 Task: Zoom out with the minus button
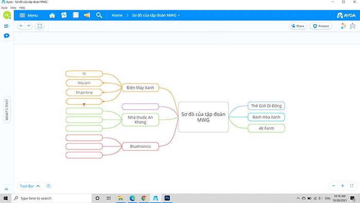coord(334,185)
